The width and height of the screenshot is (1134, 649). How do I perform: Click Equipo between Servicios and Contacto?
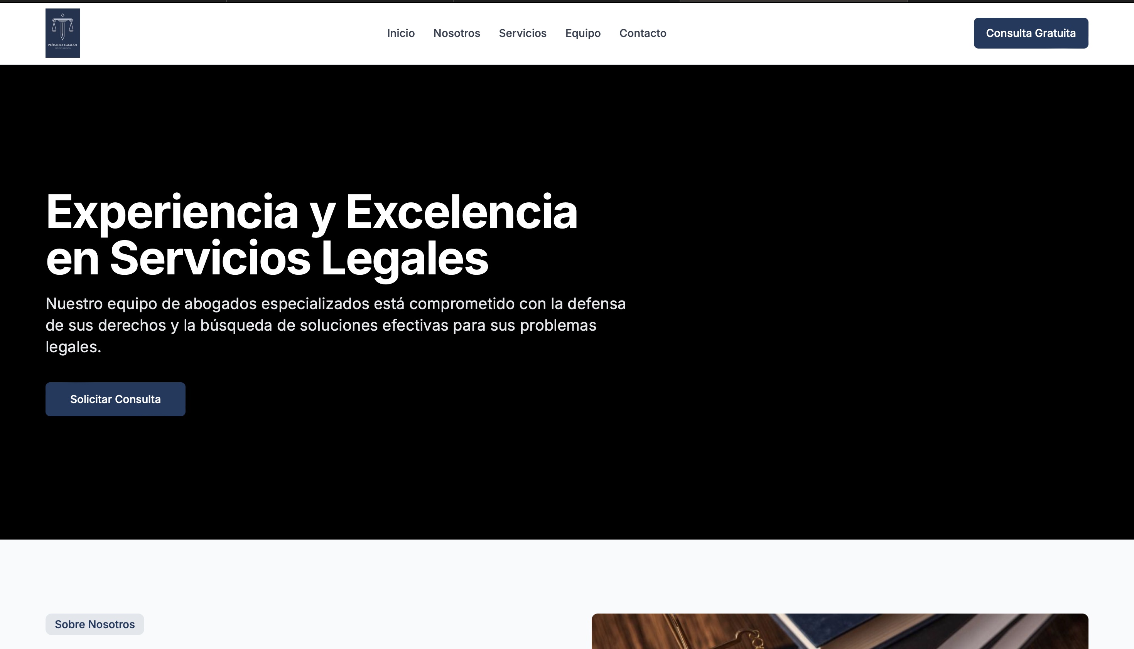tap(582, 33)
